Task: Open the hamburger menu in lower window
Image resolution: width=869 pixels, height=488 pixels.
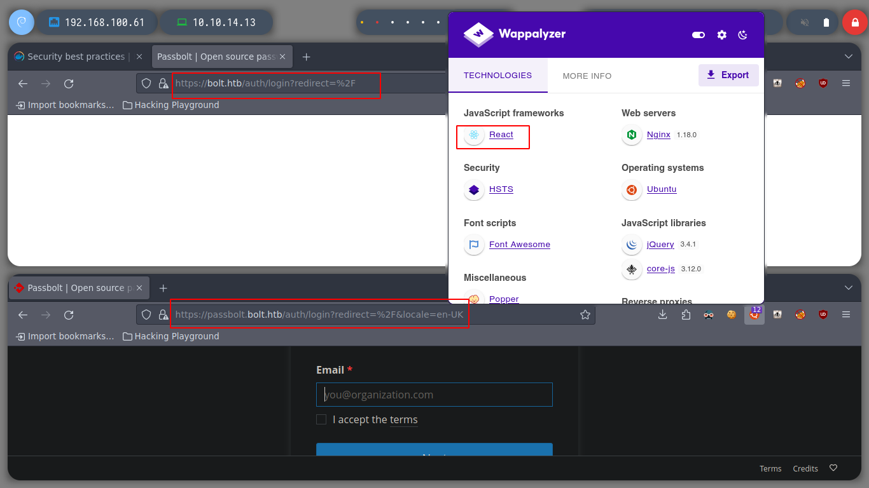Action: click(x=846, y=315)
